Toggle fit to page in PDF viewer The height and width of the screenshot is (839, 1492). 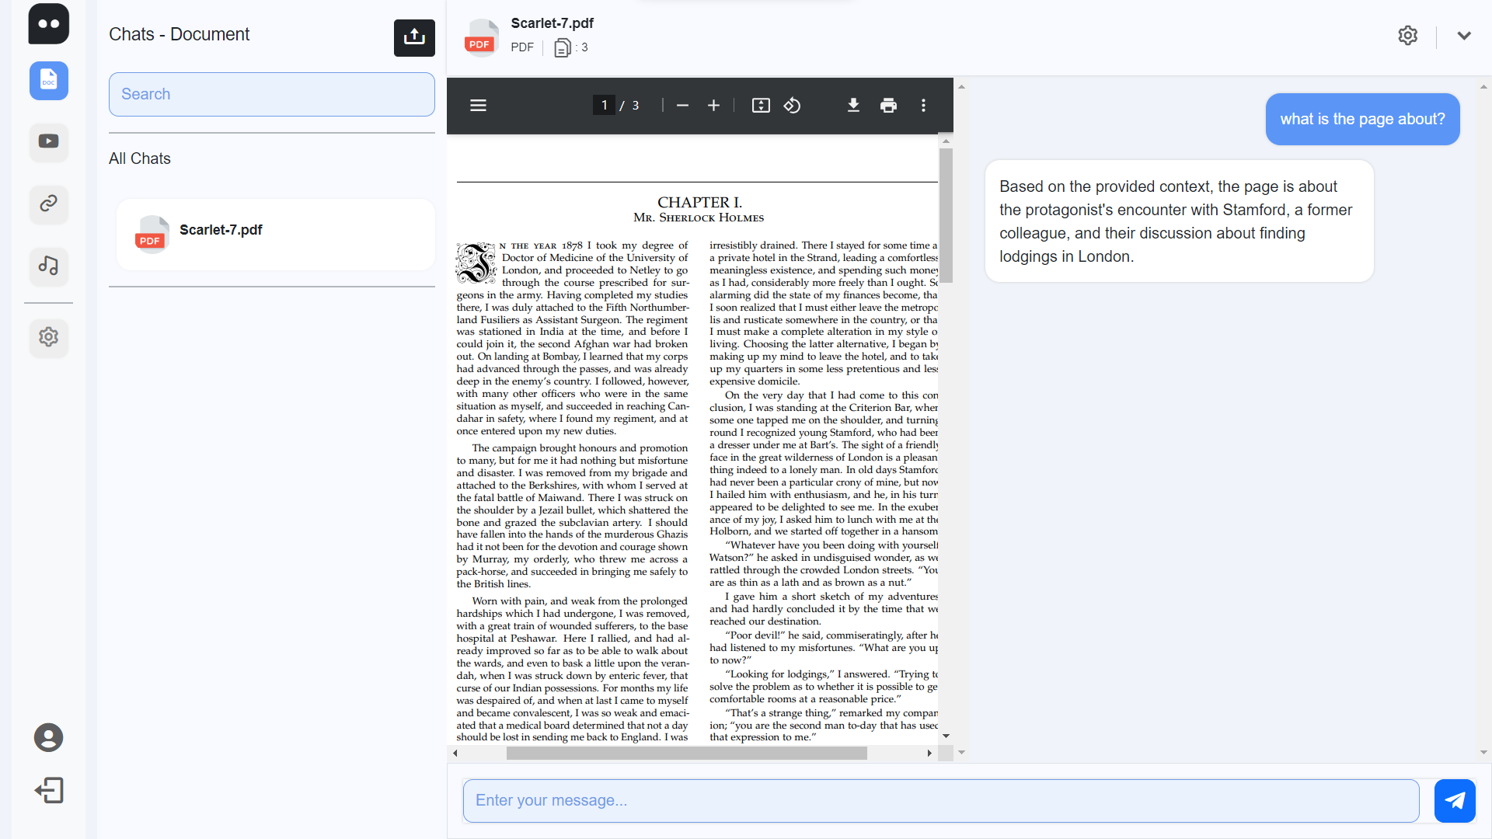761,106
